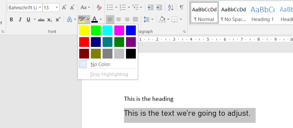Click the Decrease Indent icon

click(151, 8)
